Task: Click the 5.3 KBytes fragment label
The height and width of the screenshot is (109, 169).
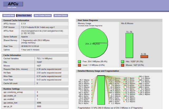Action: pyautogui.click(x=130, y=102)
